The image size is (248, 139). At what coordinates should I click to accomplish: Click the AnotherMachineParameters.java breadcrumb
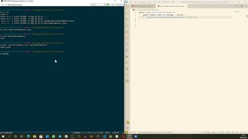coord(147,10)
